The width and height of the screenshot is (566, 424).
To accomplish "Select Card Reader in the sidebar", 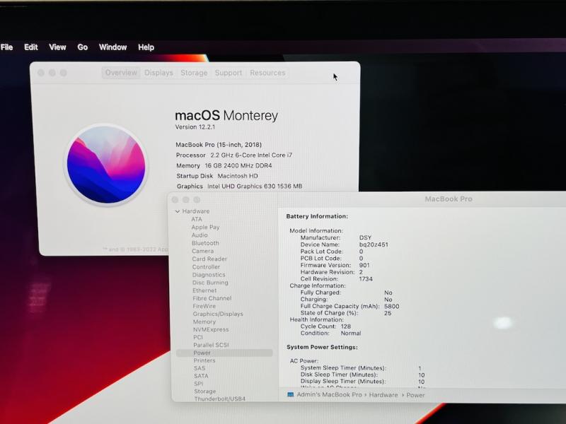I will 209,259.
